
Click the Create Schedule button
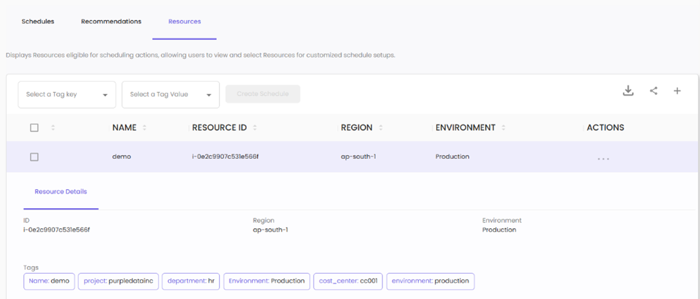coord(263,94)
